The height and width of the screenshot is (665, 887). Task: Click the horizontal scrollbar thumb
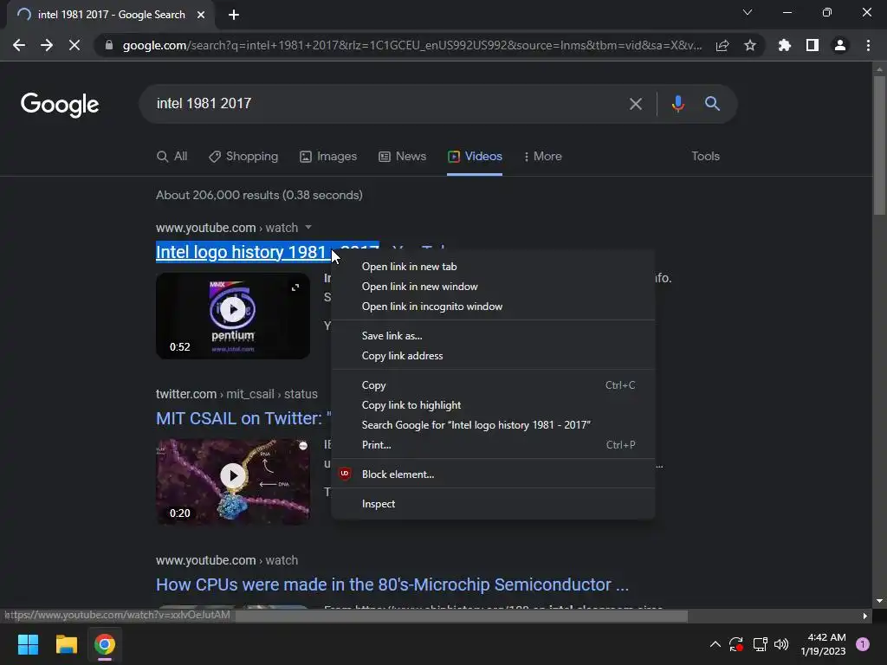tap(461, 616)
